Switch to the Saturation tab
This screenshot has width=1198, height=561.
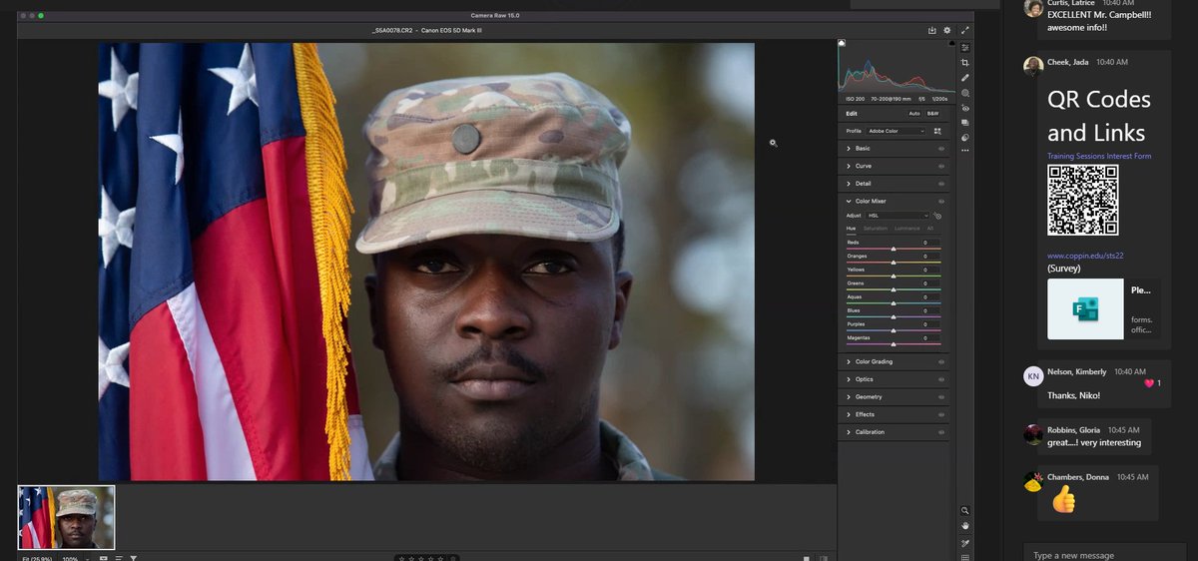click(x=876, y=229)
